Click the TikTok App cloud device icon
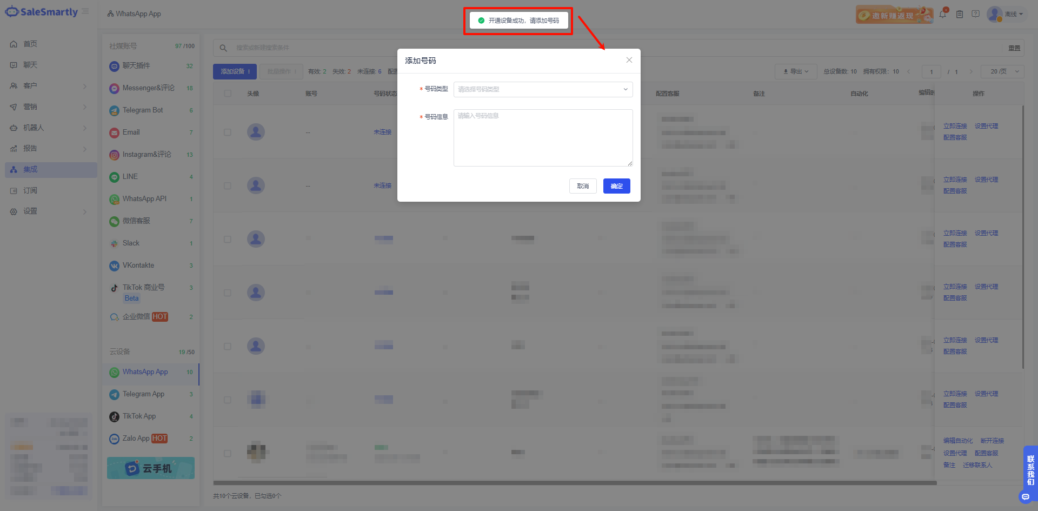This screenshot has width=1038, height=511. 114,416
